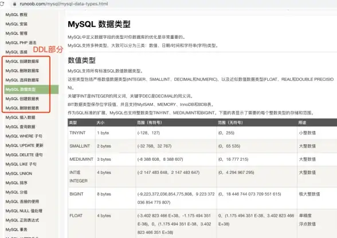The height and width of the screenshot is (238, 337).
Task: Go to MySQL 创建数据表 page
Action: click(22, 99)
